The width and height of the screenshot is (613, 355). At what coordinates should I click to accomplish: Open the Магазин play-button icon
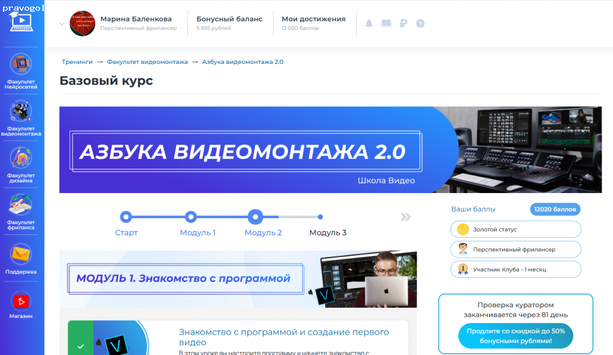pos(21,300)
